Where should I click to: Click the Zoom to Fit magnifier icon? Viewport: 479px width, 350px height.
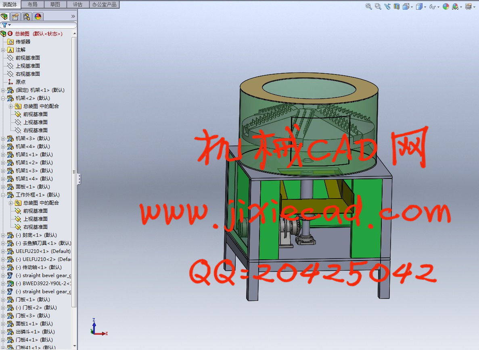click(368, 6)
